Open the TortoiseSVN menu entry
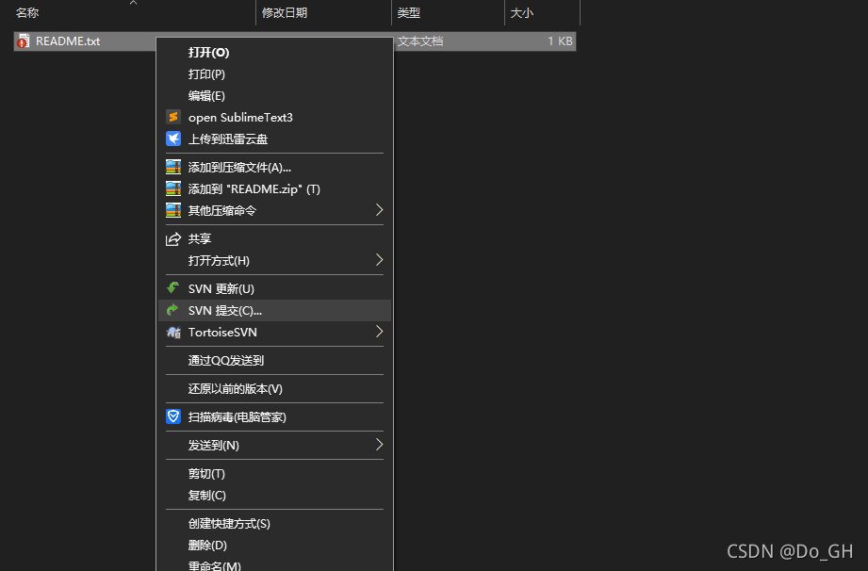 click(x=274, y=332)
